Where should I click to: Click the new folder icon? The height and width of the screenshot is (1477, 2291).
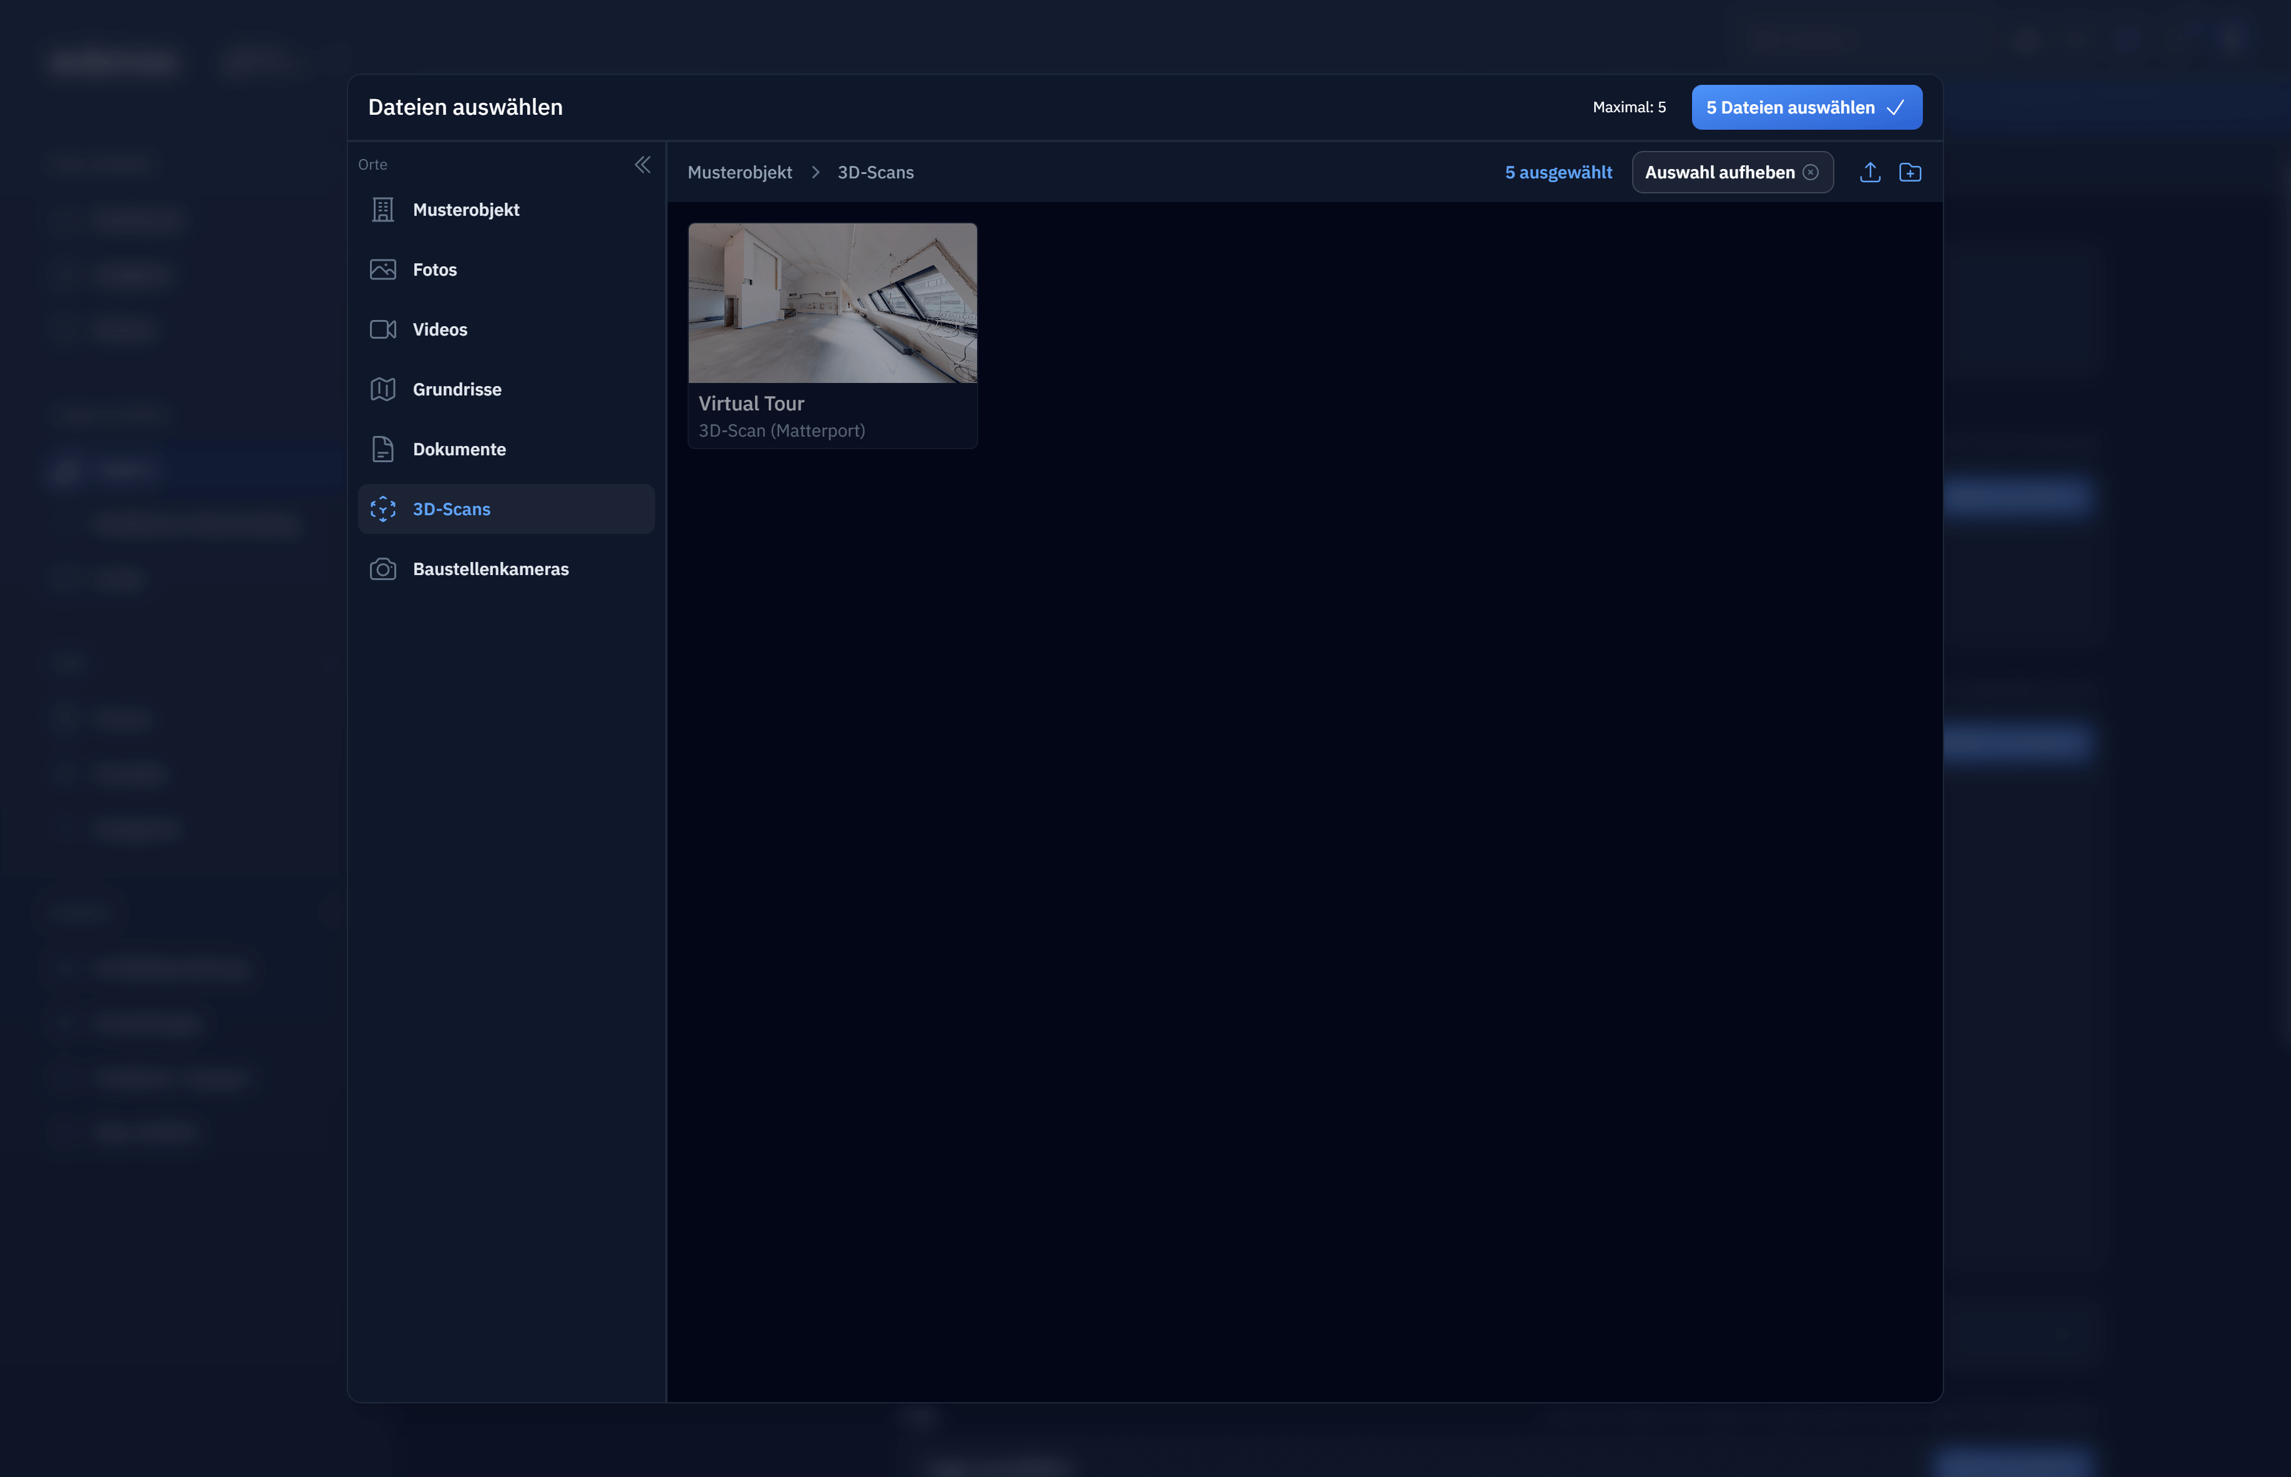coord(1910,173)
